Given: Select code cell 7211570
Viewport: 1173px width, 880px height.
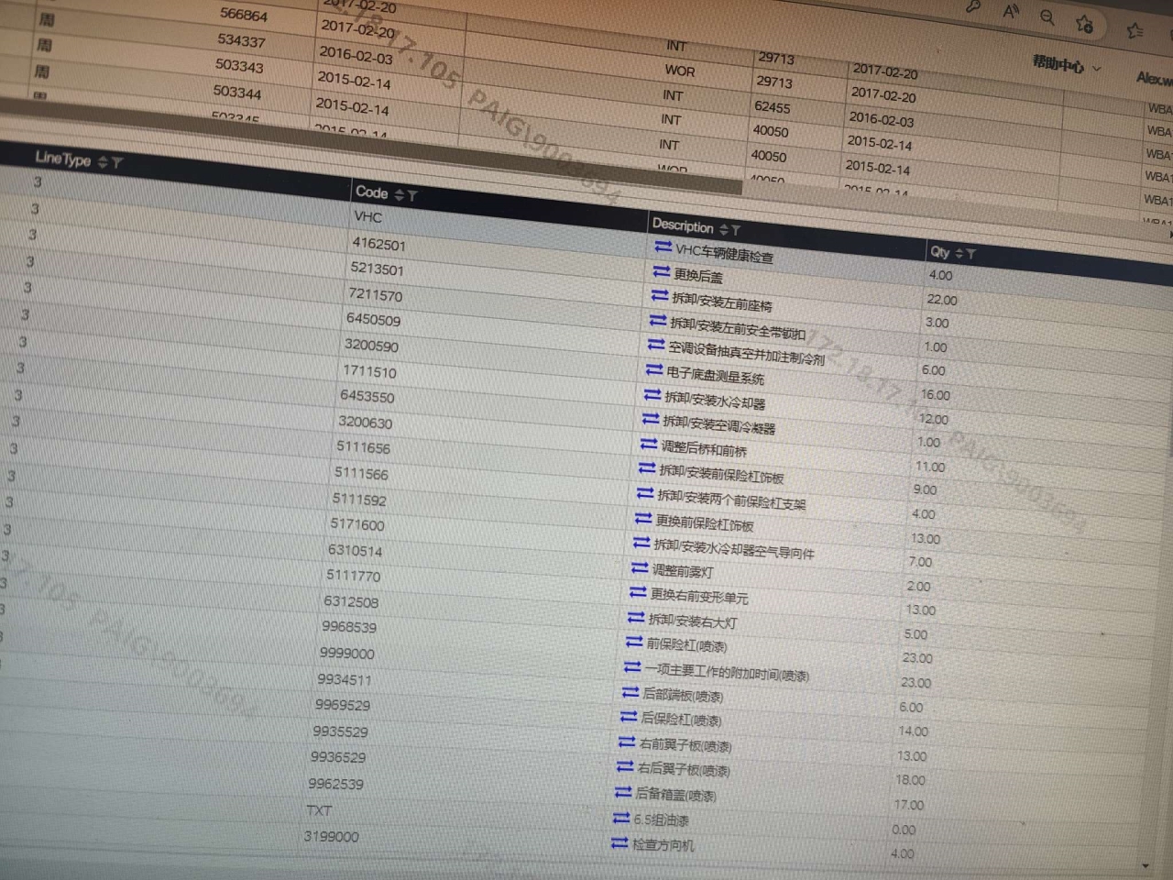Looking at the screenshot, I should [x=375, y=294].
